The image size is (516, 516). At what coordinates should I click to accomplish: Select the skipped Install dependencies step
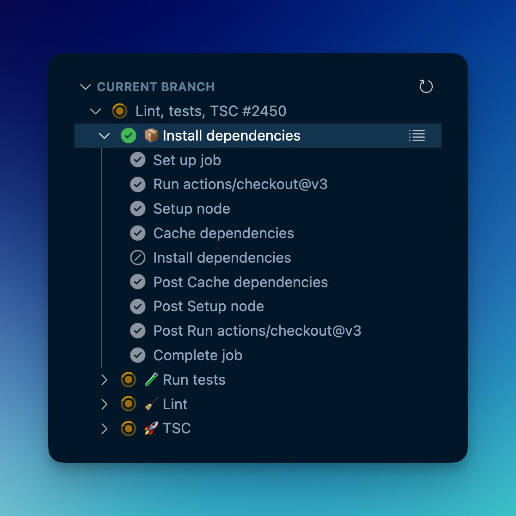222,258
